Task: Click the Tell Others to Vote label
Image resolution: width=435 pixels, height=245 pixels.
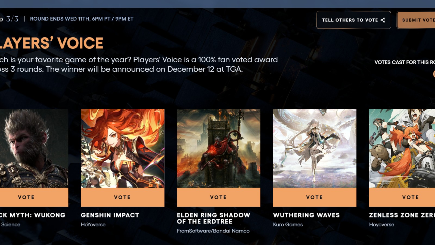Action: point(350,20)
